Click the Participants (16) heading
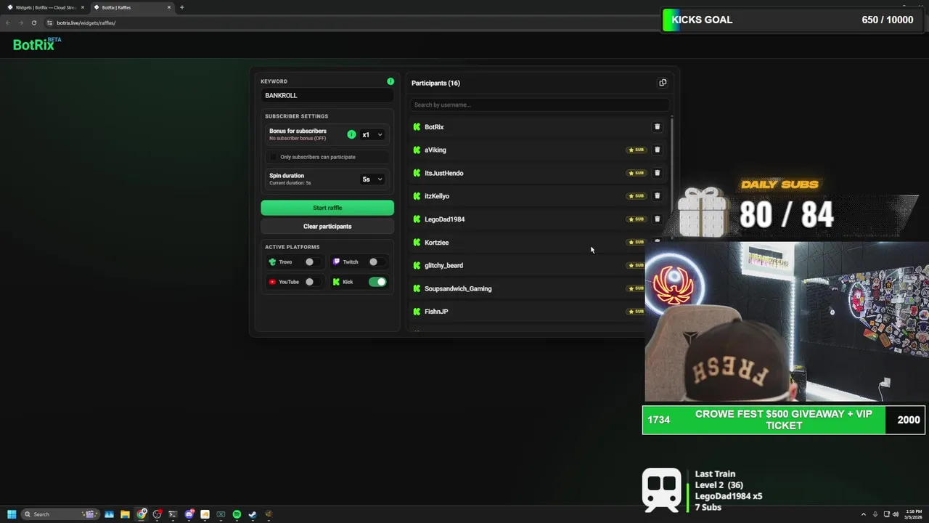Screen dimensions: 929x523 click(x=435, y=83)
